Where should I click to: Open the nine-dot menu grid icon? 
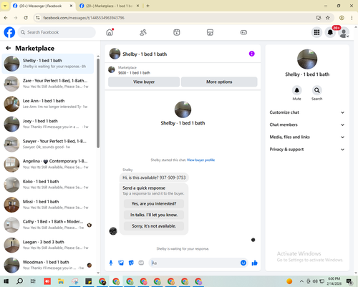pyautogui.click(x=316, y=32)
